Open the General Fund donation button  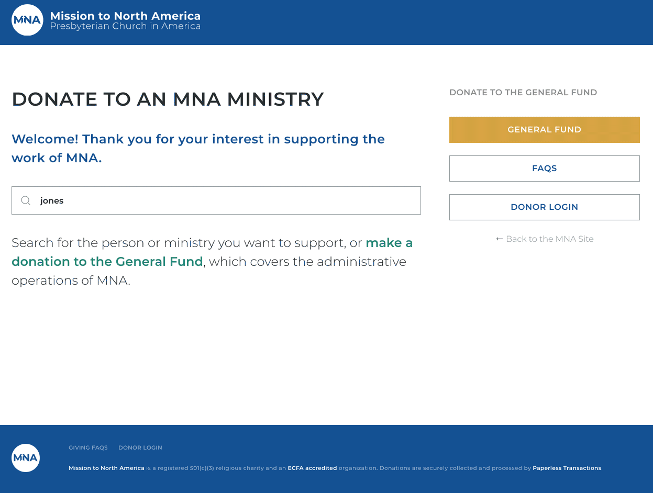[x=545, y=130]
